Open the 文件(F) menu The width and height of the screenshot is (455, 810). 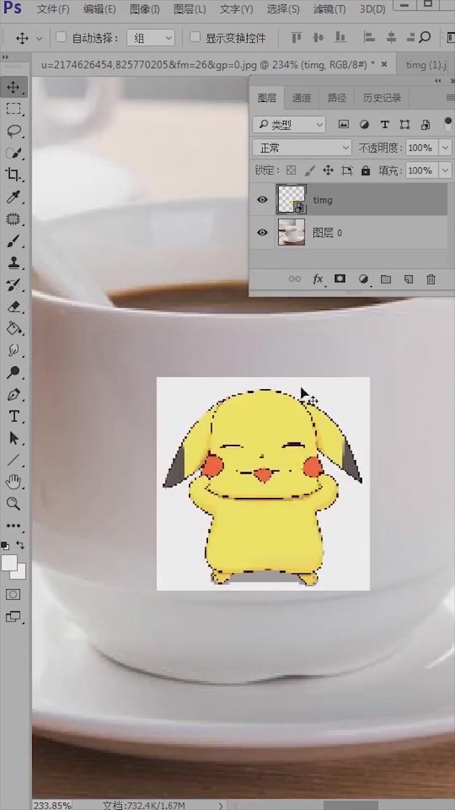pos(53,9)
